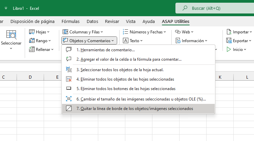Click the comment bubble icon for Herramientas
254x141 pixels.
click(x=69, y=50)
